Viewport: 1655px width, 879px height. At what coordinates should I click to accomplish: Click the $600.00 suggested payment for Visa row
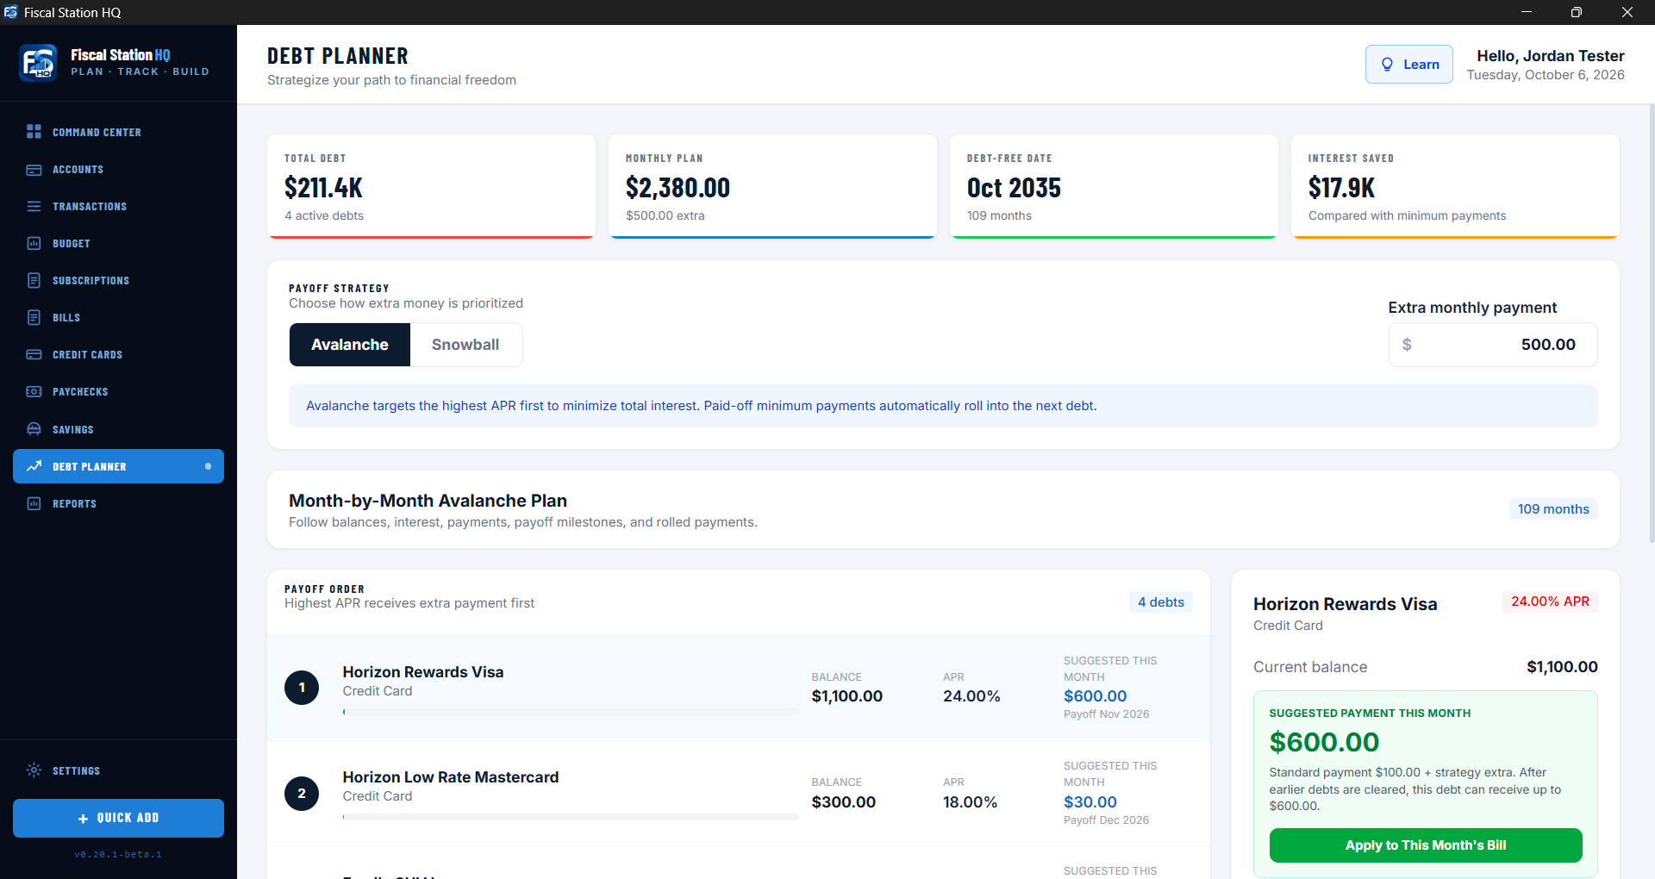1095,696
